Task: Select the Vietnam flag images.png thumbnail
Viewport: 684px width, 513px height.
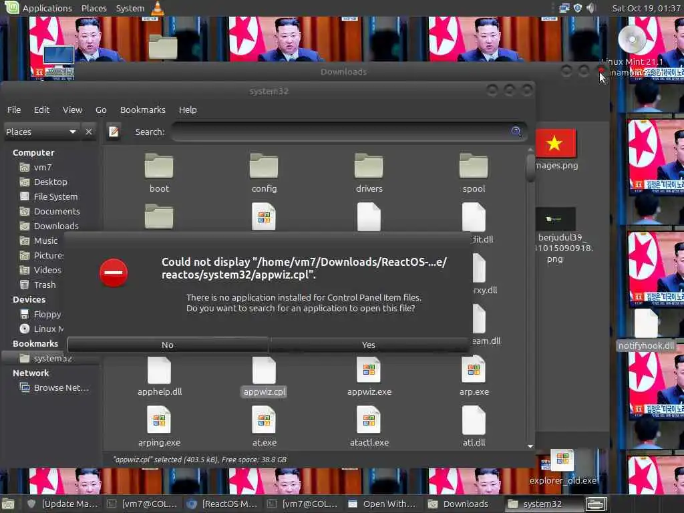Action: [556, 143]
